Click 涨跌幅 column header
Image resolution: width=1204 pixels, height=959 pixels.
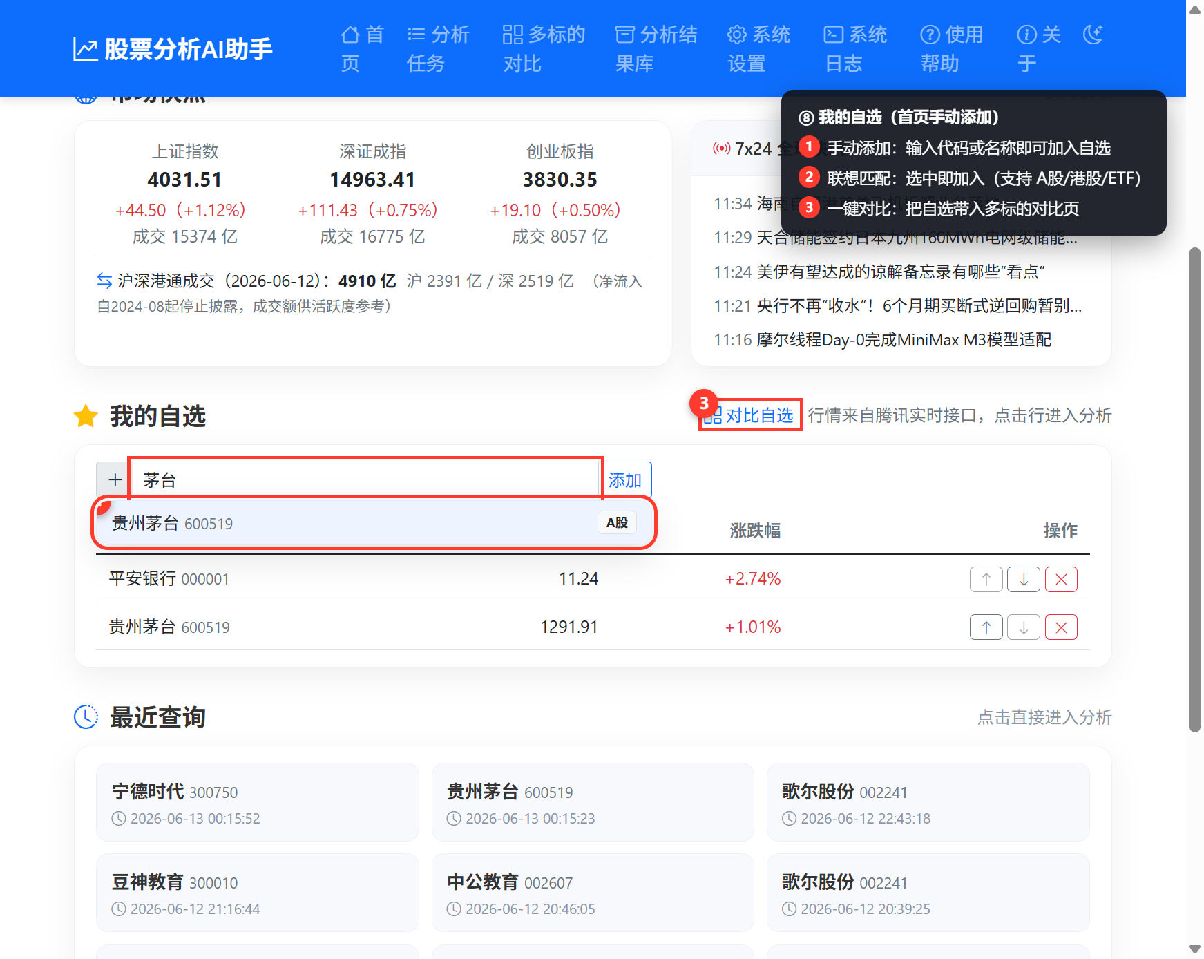click(755, 531)
